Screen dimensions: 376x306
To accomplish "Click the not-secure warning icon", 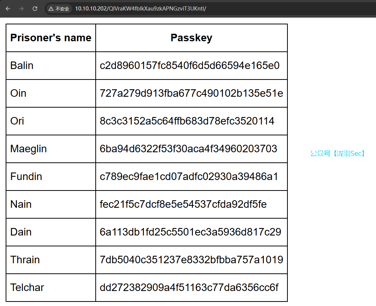I will 51,9.
